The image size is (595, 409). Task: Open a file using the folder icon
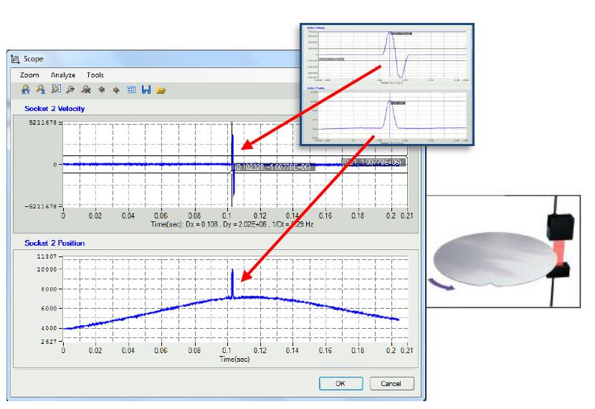pyautogui.click(x=161, y=90)
